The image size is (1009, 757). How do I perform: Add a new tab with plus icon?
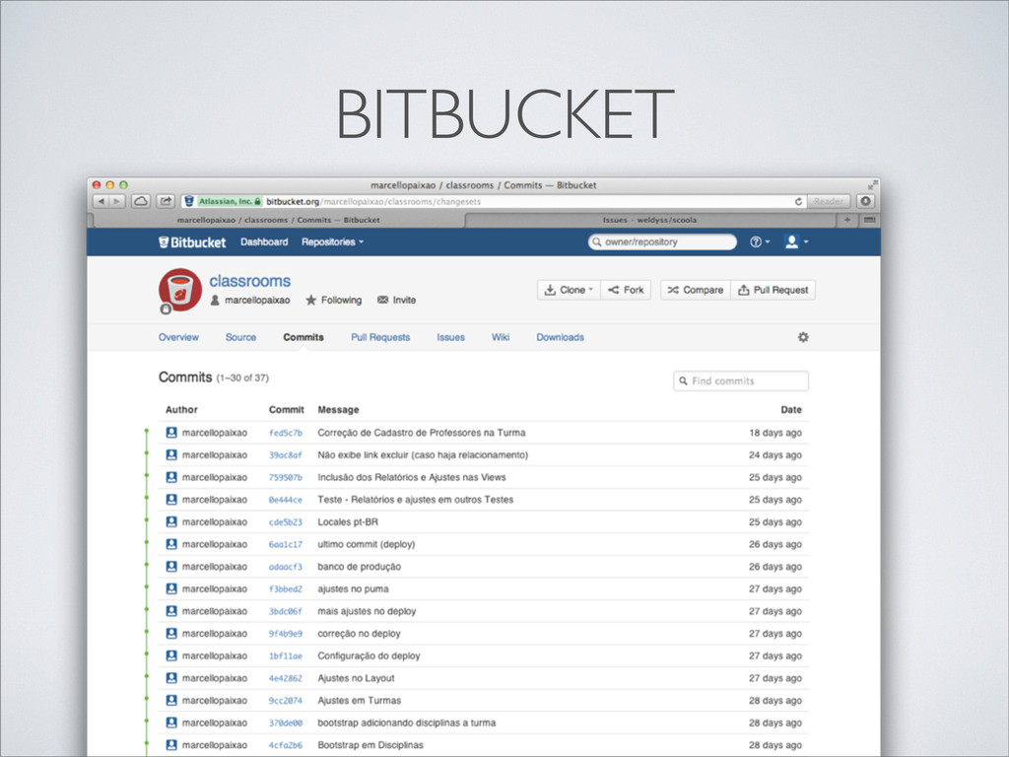click(x=846, y=220)
